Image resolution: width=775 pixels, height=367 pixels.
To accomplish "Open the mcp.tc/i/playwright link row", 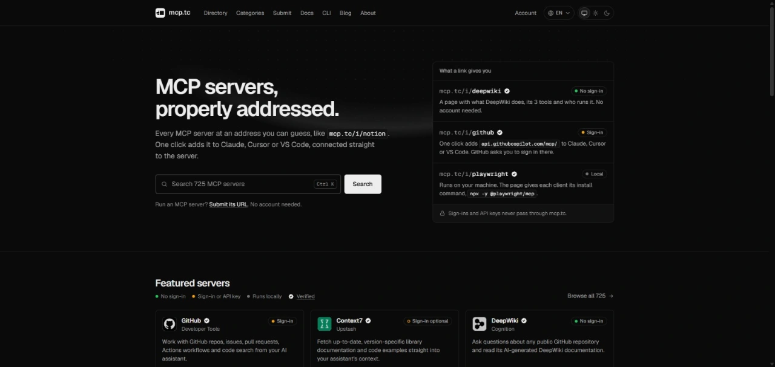I will pos(523,183).
